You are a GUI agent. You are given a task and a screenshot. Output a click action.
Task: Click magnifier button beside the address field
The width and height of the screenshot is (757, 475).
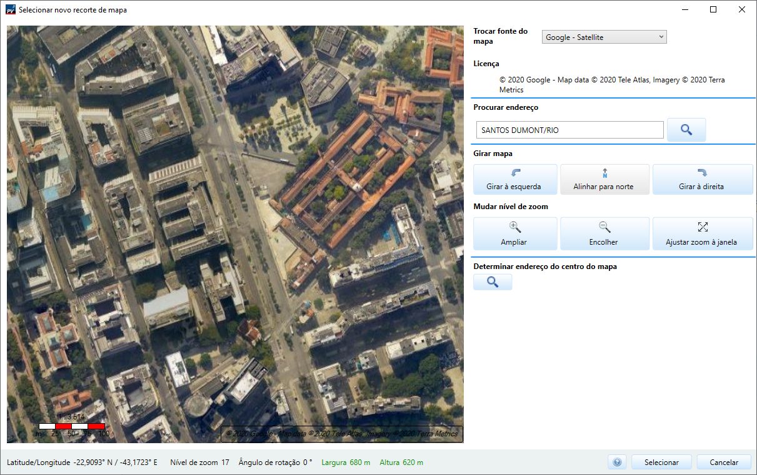coord(686,130)
